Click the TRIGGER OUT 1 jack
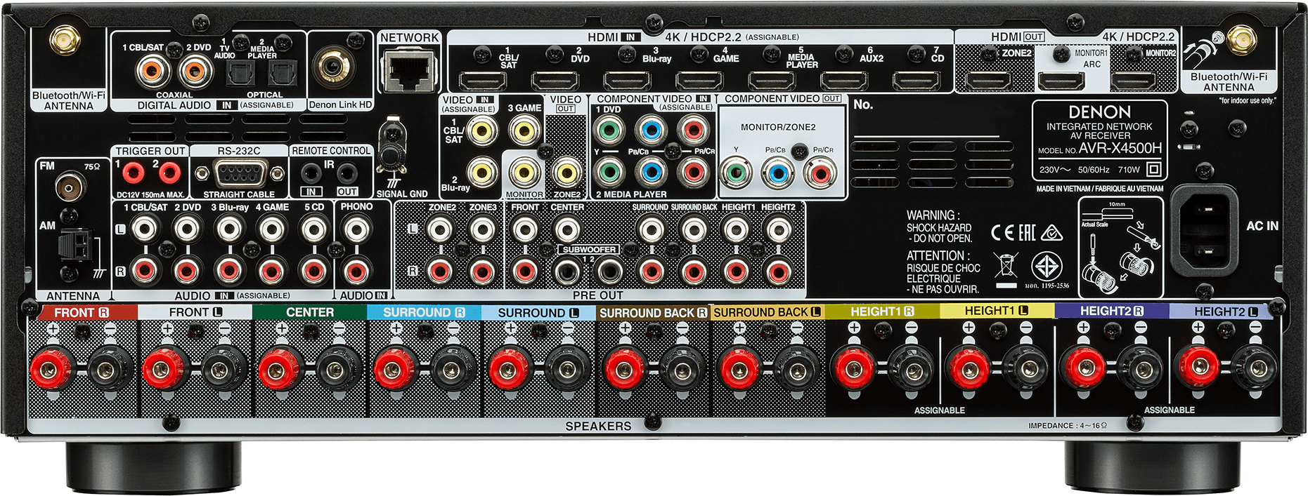Viewport: 1308px width, 496px height. [133, 173]
